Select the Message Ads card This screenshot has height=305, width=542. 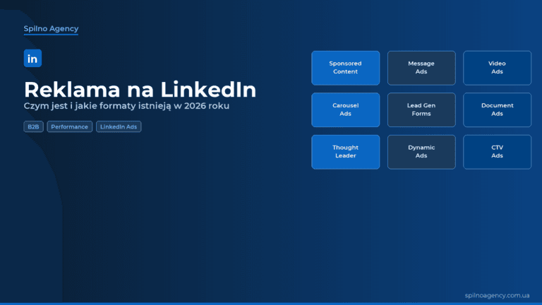click(421, 68)
